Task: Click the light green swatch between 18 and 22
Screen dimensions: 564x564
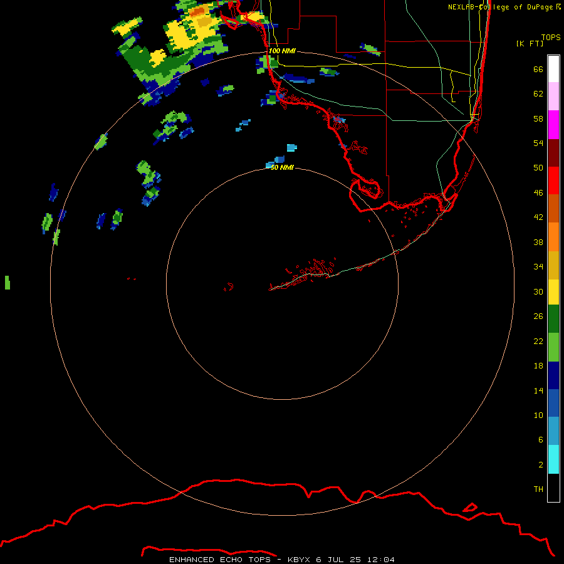Action: (x=553, y=347)
